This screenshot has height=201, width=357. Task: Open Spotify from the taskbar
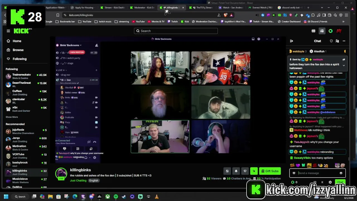coord(116,197)
